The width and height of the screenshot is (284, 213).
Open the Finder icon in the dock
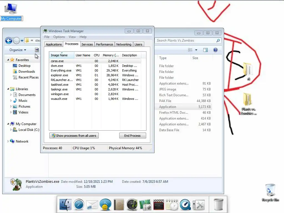[65, 205]
